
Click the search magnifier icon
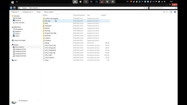click(x=176, y=8)
